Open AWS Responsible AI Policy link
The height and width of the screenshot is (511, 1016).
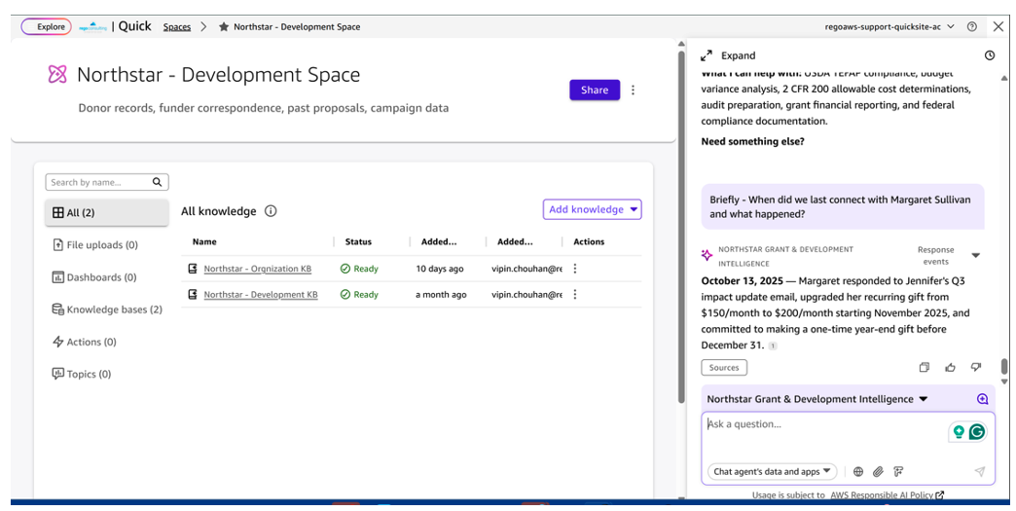pyautogui.click(x=887, y=494)
